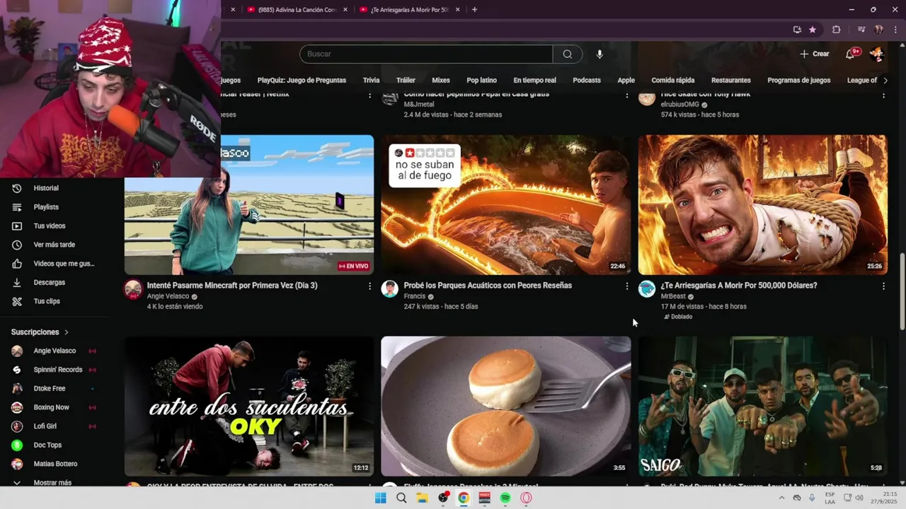Screen dimensions: 906x509
Task: Open options menu for Angie Velasco Minecraft video
Action: [369, 286]
